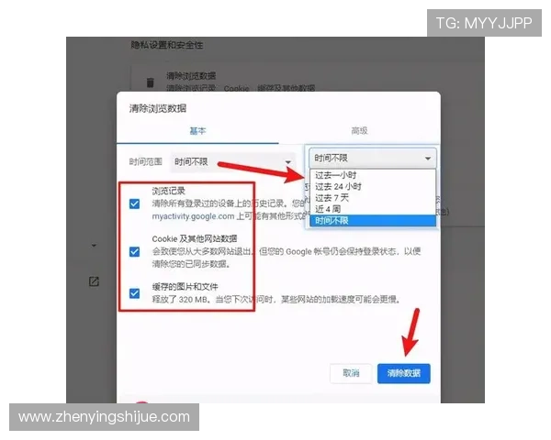Uncheck the 缓存的图片和文件 checkbox
Image resolution: width=551 pixels, height=440 pixels.
134,293
